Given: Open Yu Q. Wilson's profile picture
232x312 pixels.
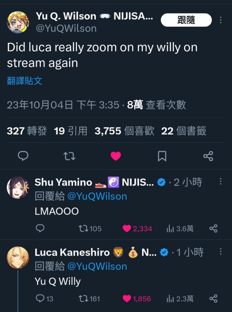Looking at the screenshot, I should [x=18, y=22].
